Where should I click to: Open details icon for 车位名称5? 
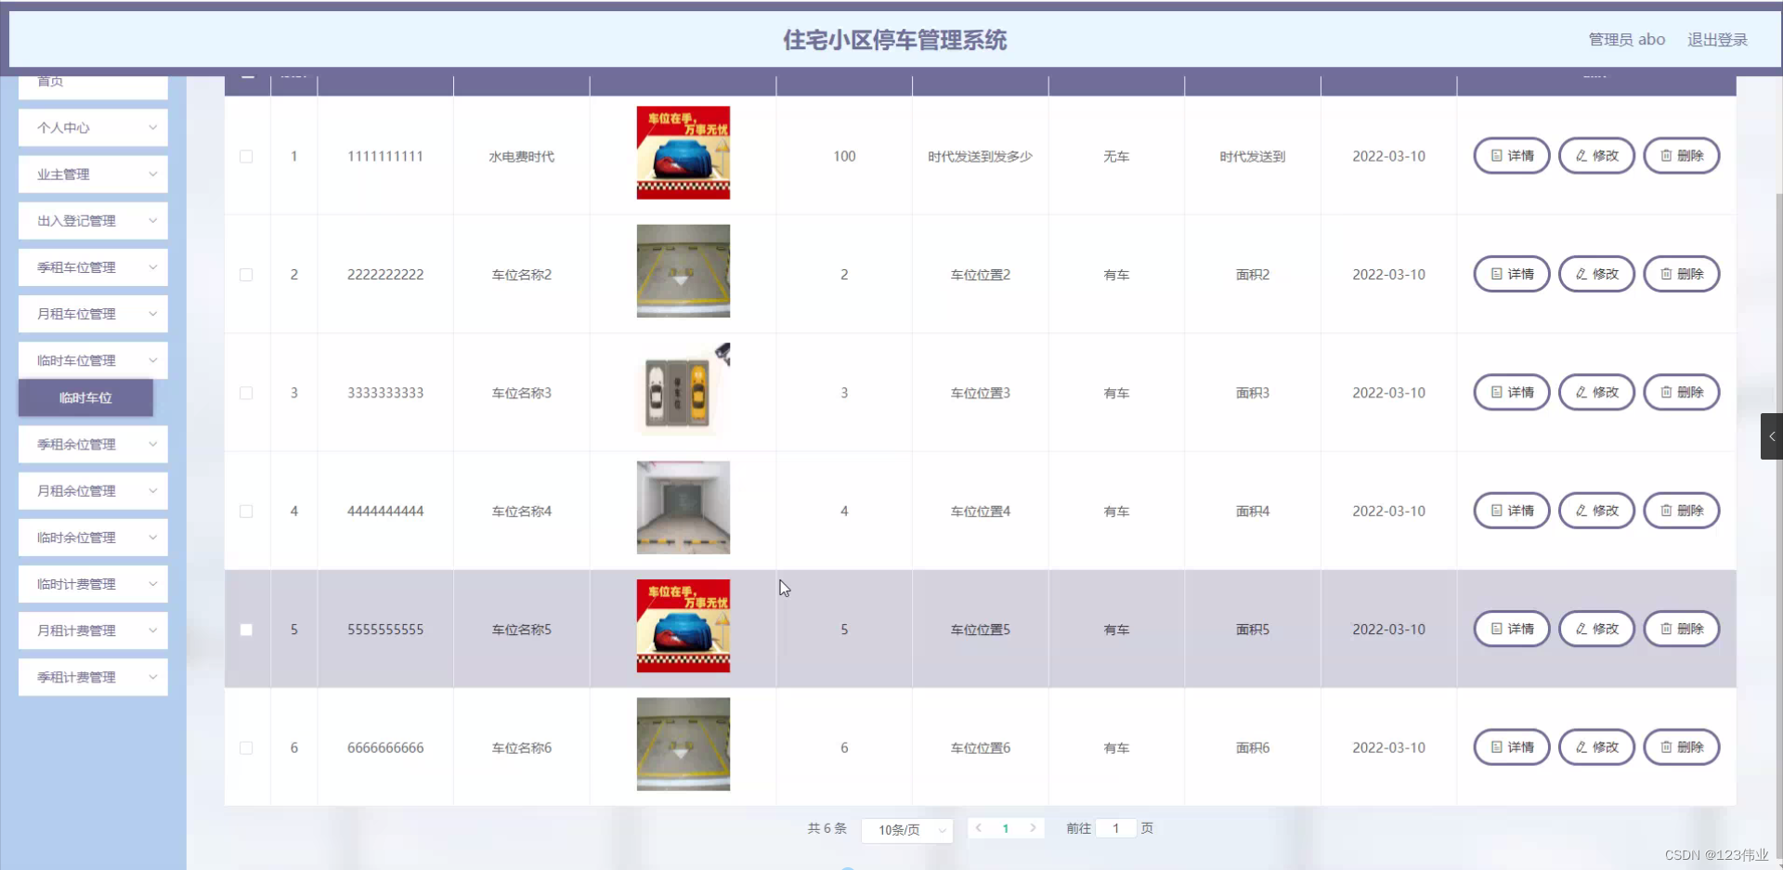pyautogui.click(x=1495, y=629)
